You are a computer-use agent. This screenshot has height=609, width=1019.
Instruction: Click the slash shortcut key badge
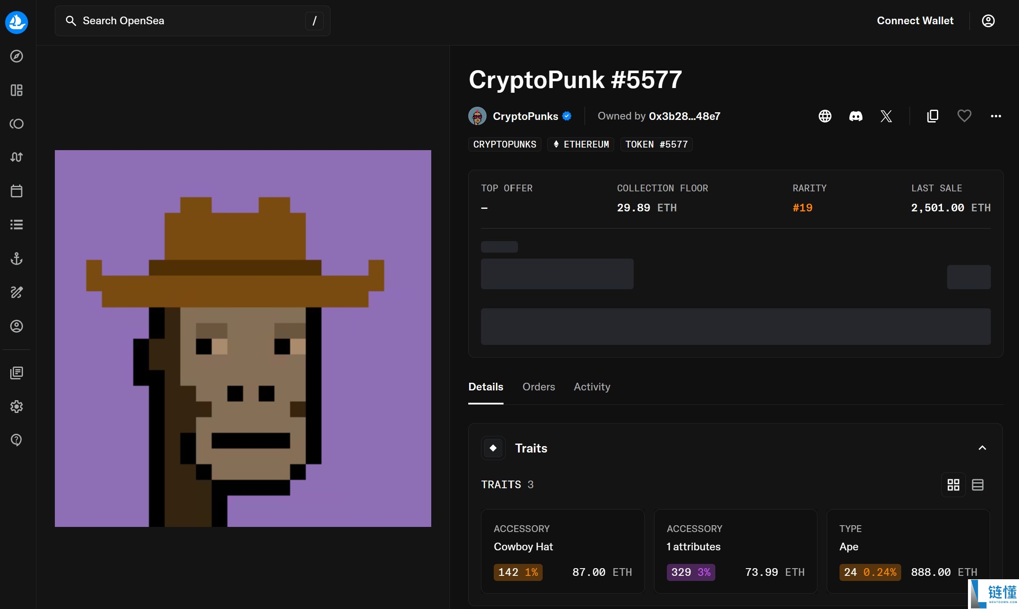(314, 21)
